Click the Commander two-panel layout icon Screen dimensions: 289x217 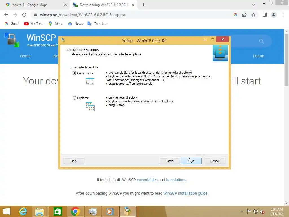click(90, 82)
